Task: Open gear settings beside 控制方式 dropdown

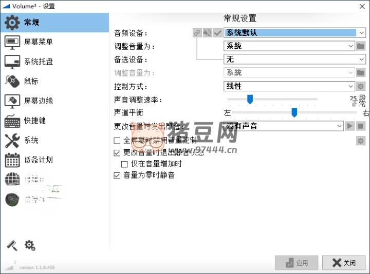Action: (361, 86)
